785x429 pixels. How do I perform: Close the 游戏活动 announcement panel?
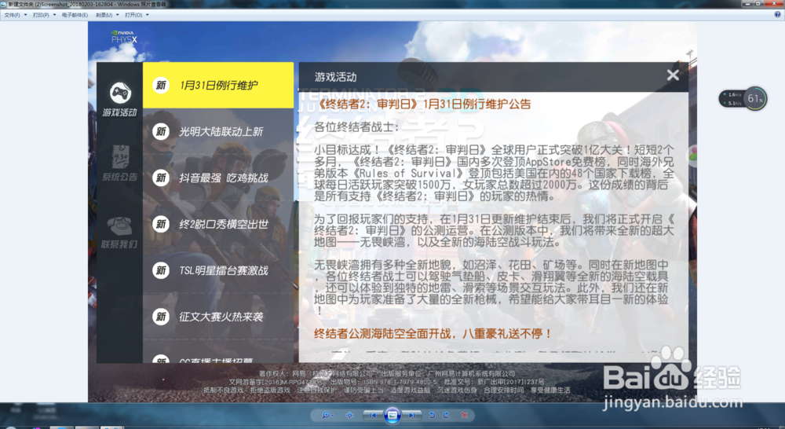pyautogui.click(x=673, y=75)
